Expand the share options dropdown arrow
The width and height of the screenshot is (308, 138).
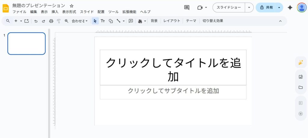(279, 8)
